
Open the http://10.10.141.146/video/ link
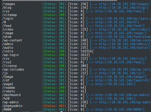coord(123,29)
